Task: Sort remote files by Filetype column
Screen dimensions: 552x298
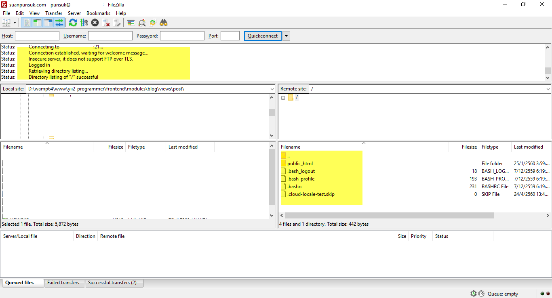Action: (495, 147)
